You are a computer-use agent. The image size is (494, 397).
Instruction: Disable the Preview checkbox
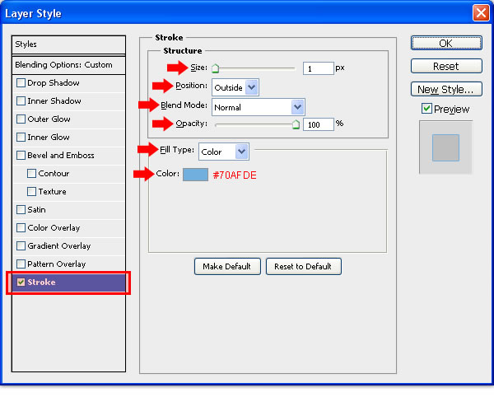click(426, 109)
